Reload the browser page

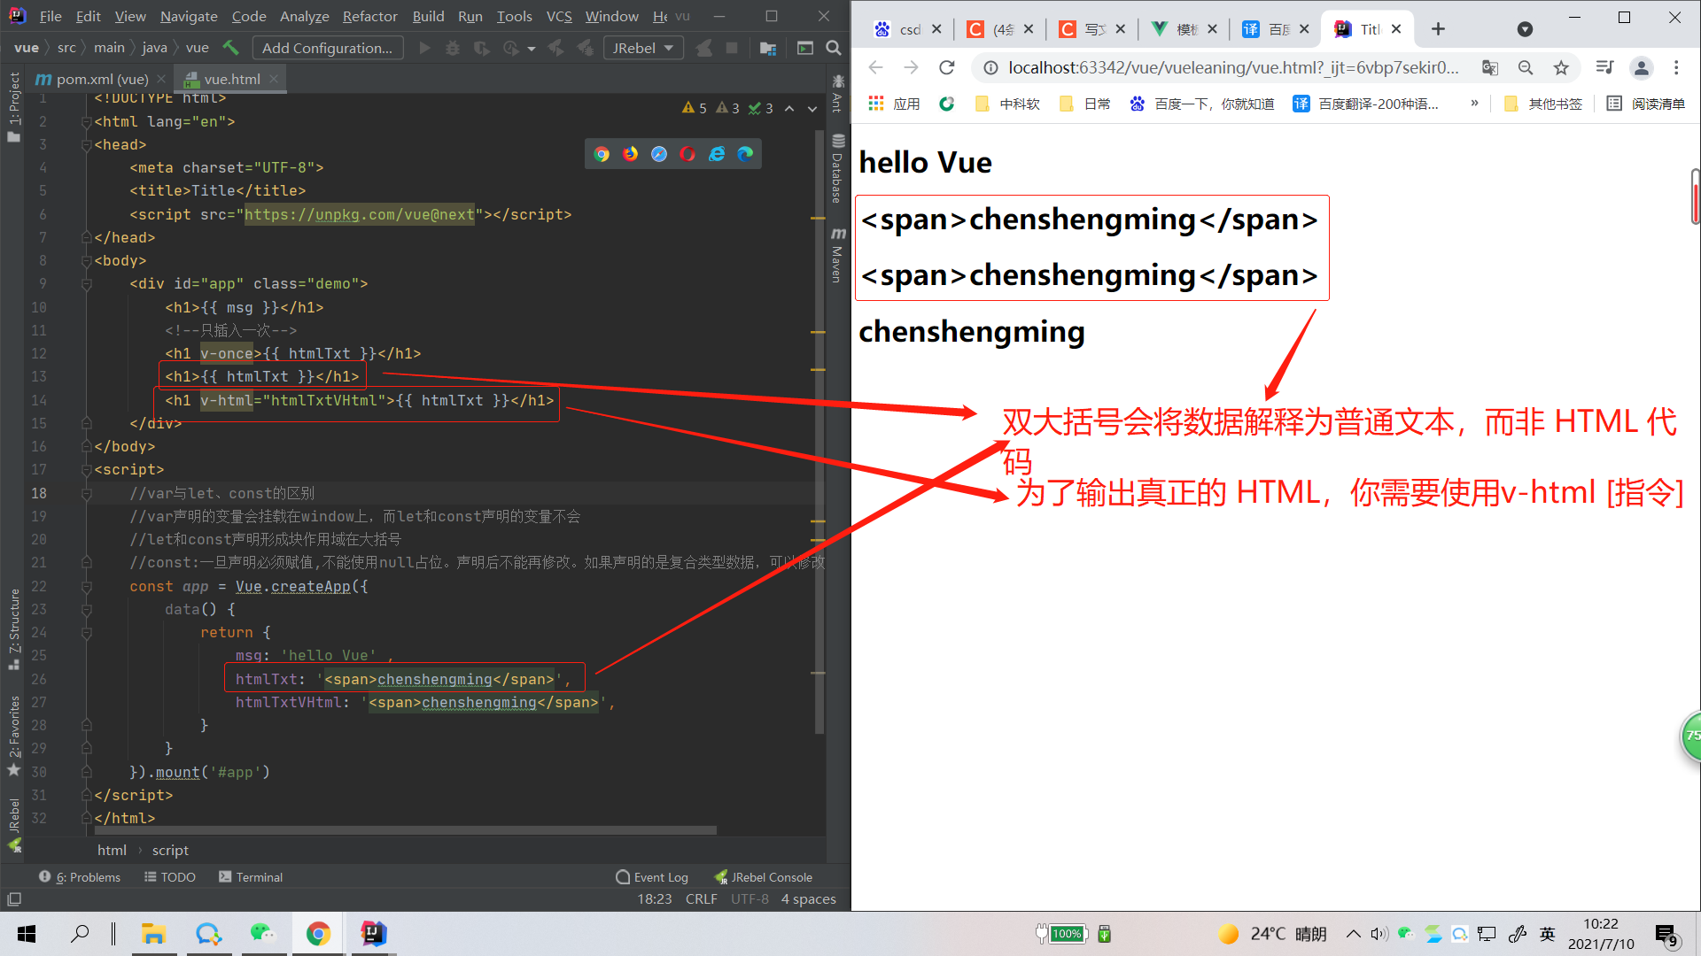click(x=947, y=67)
